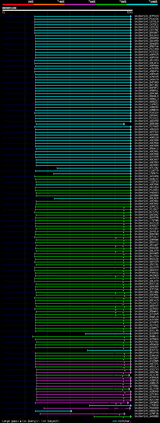Open hit UniRef100_B9S8R7

[x=146, y=33]
